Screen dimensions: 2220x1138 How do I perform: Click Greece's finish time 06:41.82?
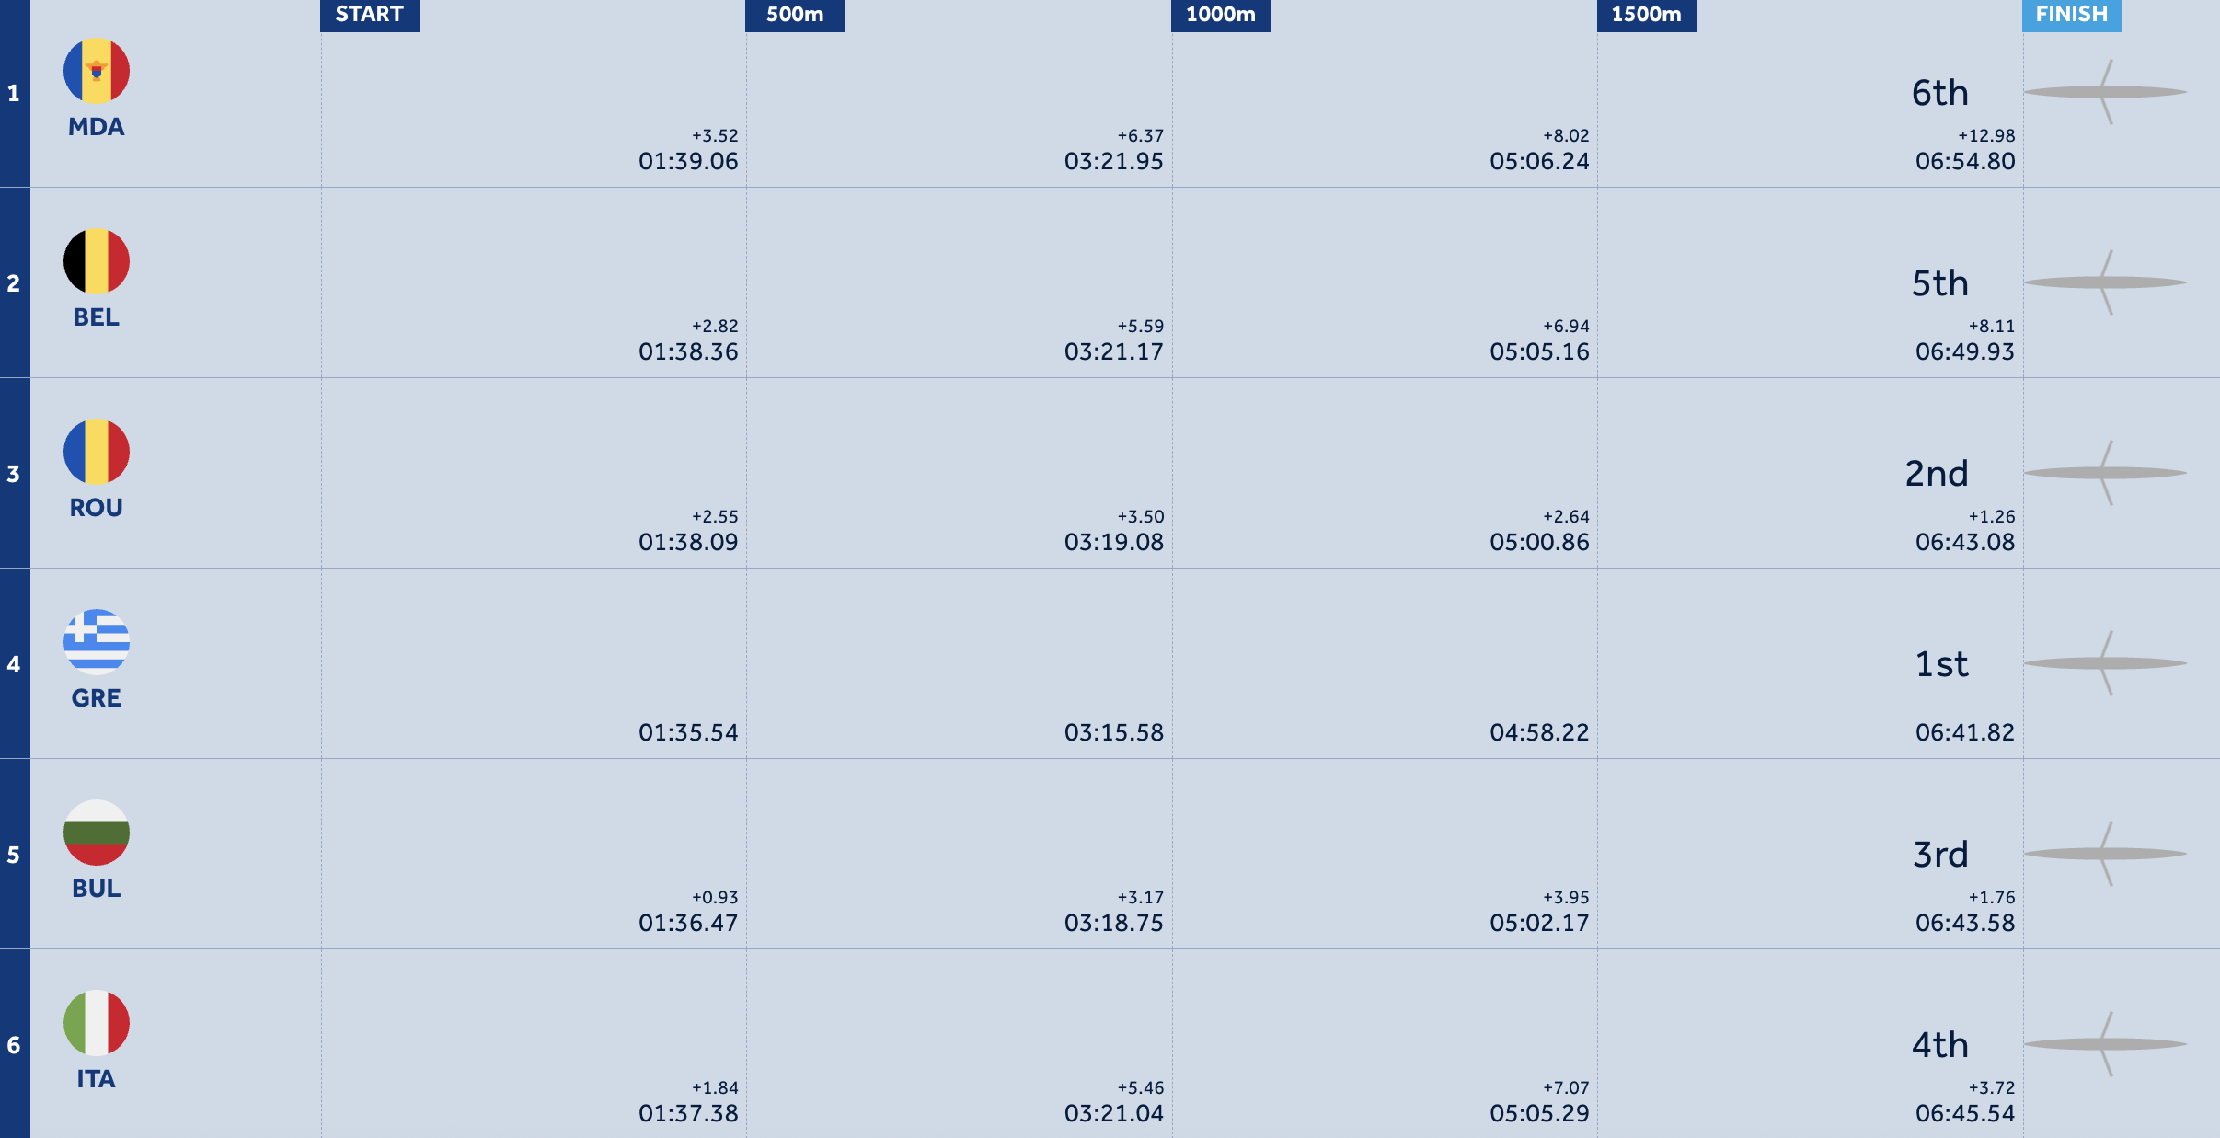click(x=1965, y=732)
